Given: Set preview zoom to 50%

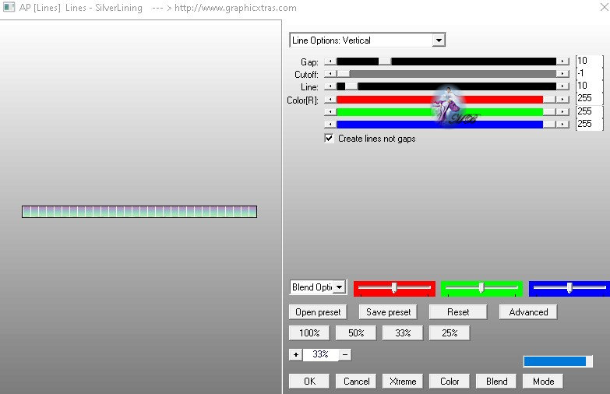Looking at the screenshot, I should [356, 333].
